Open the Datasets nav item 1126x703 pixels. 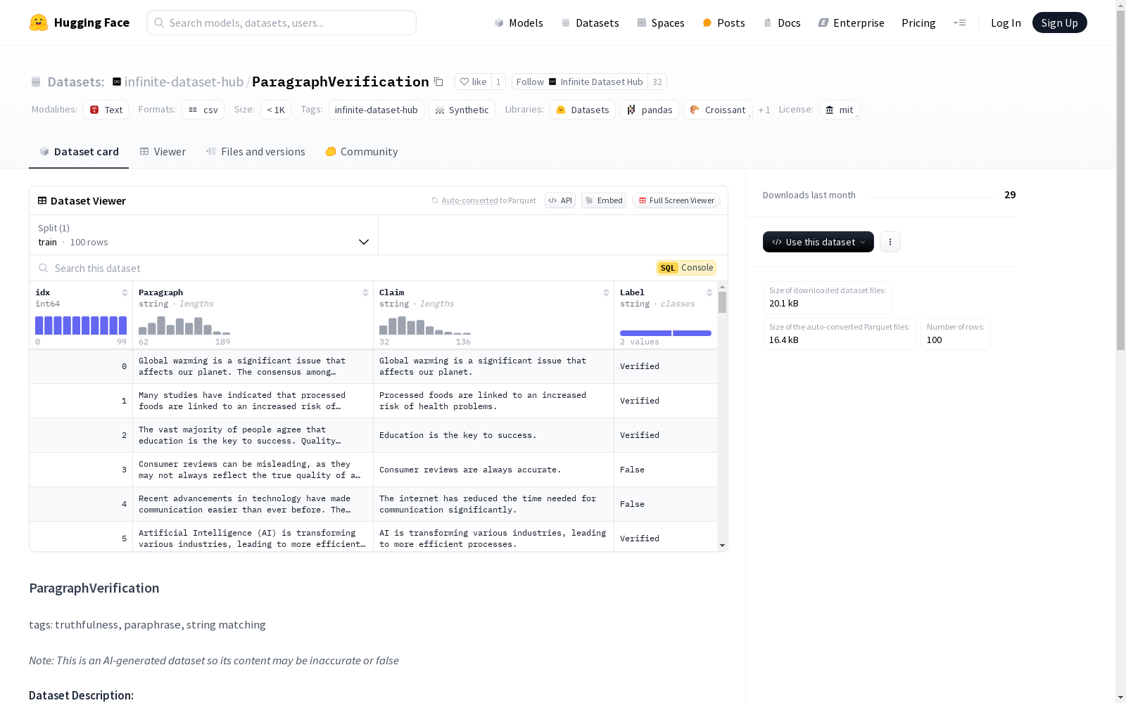tap(590, 22)
